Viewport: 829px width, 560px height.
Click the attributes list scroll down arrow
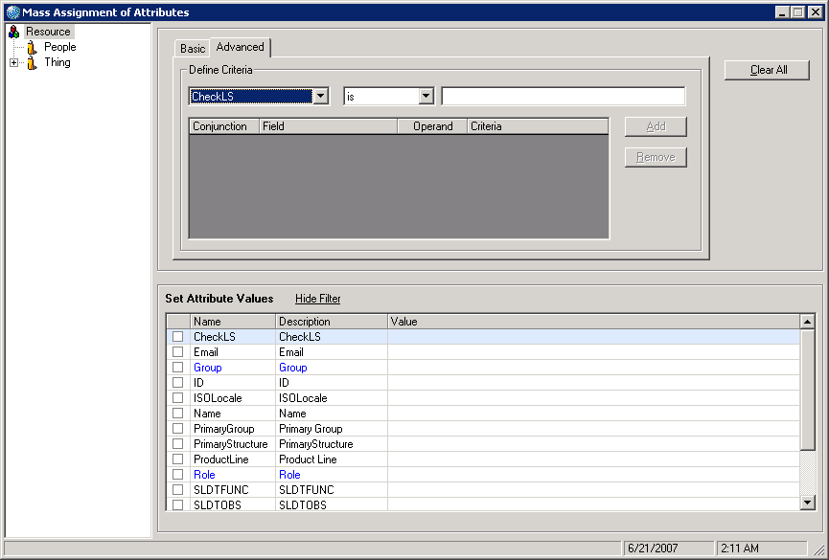tap(807, 503)
